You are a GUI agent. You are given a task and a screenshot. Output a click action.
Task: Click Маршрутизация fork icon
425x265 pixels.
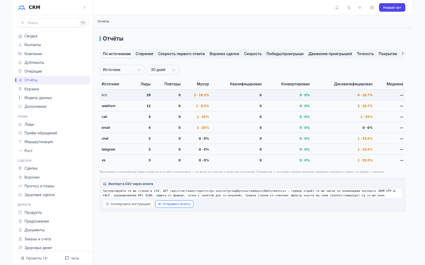(x=20, y=142)
